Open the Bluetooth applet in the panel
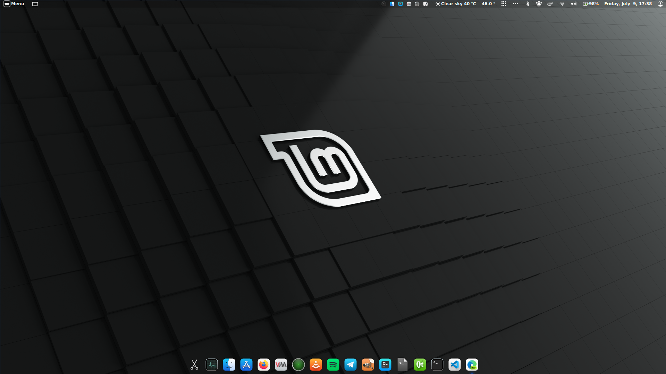Image resolution: width=666 pixels, height=374 pixels. pyautogui.click(x=528, y=4)
